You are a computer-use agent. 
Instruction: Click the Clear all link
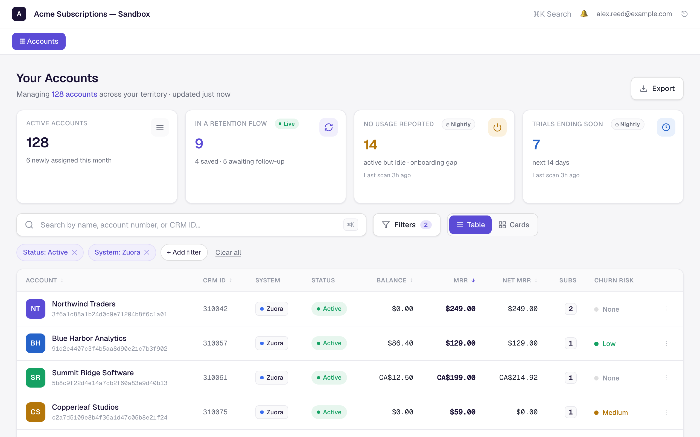228,252
